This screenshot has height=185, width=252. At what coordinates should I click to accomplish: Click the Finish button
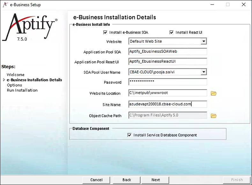pos(237,180)
